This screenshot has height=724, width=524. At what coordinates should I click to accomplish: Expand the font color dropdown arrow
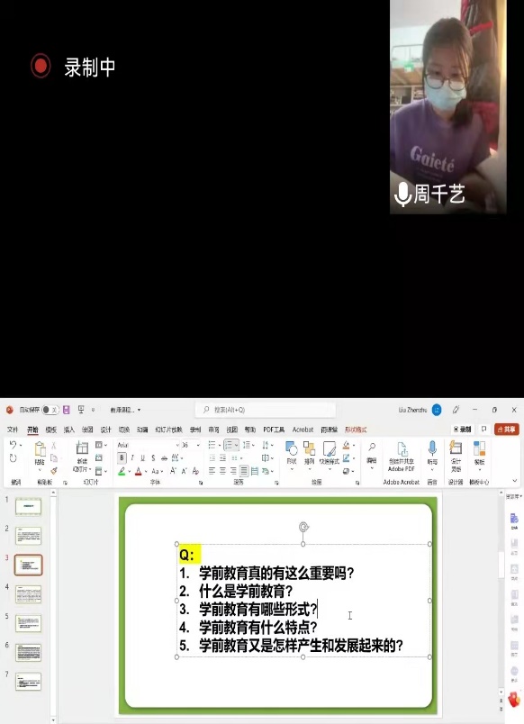tap(146, 472)
